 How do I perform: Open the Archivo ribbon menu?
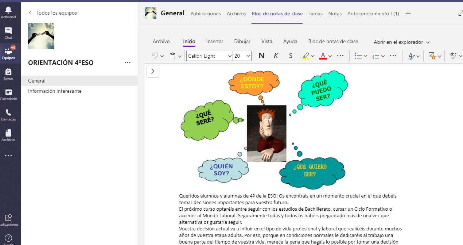pos(161,42)
